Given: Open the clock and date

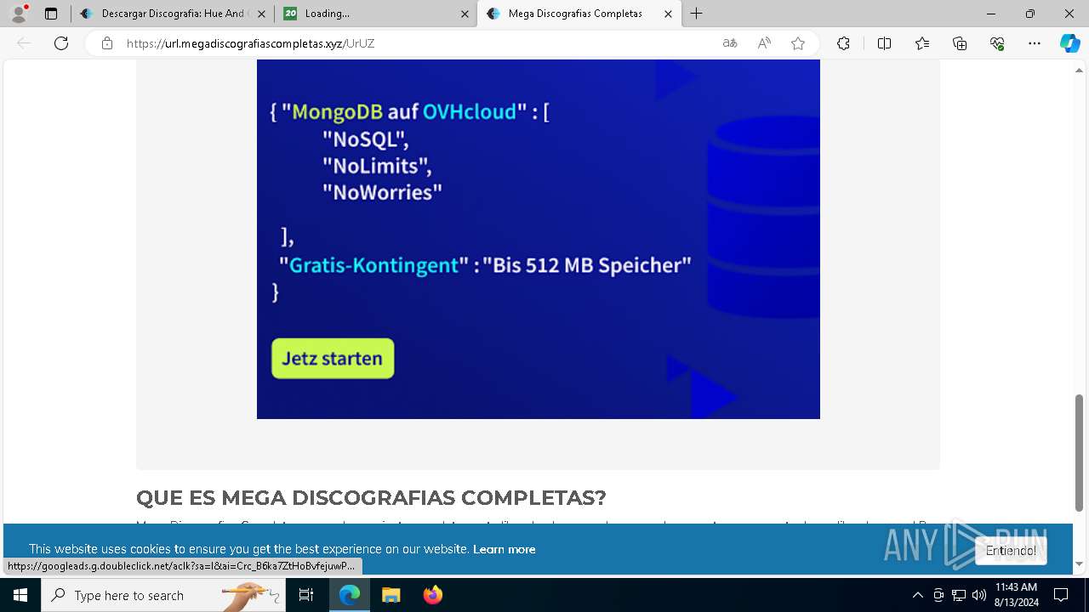Looking at the screenshot, I should pos(1016,595).
